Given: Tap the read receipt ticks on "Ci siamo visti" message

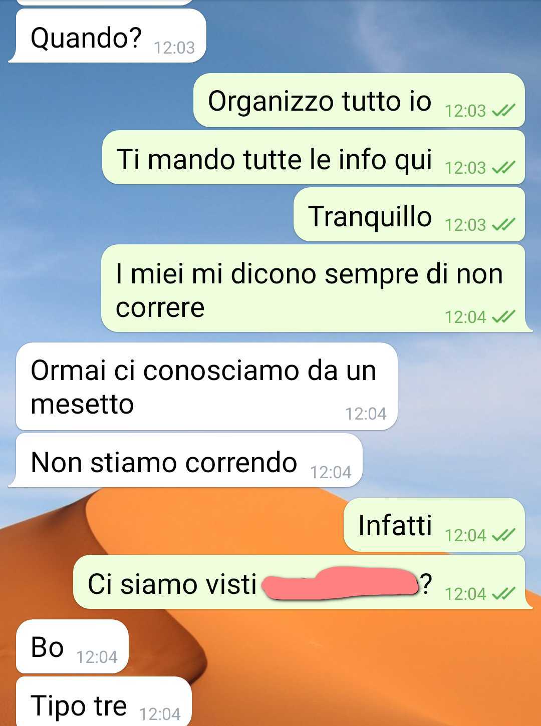Looking at the screenshot, I should pos(503,593).
